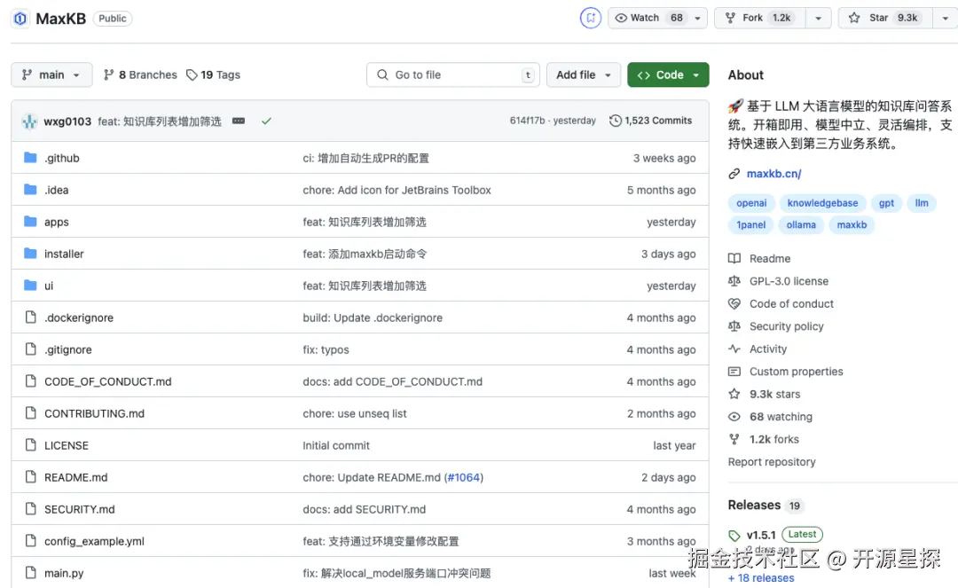Open wxg0103 author profile link
The image size is (958, 588).
click(67, 121)
